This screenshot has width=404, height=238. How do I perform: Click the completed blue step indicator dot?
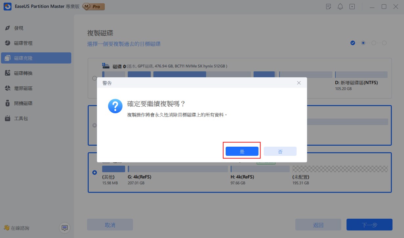353,43
